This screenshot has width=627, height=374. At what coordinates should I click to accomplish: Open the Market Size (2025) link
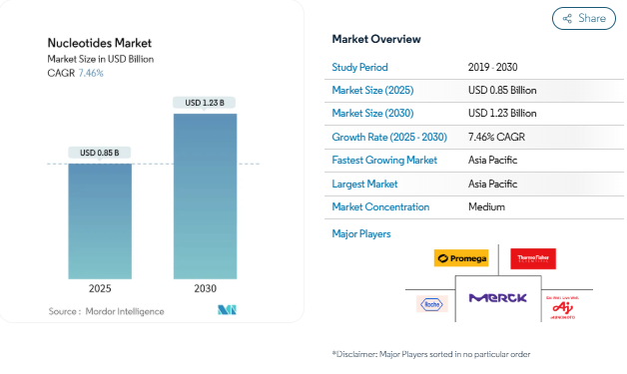pos(372,91)
